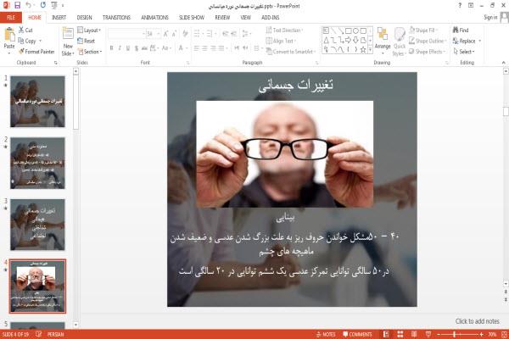Viewport: 509px width, 339px height.
Task: Select slide 3 thumbnail
Action: (x=37, y=225)
